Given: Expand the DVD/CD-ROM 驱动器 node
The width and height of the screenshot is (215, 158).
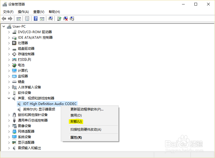Looking at the screenshot, I should [x=9, y=32].
